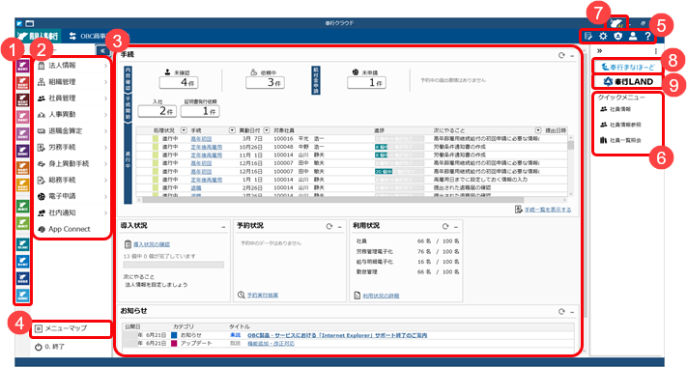This screenshot has width=687, height=367.
Task: Click the 入社 2件 count button
Action: tap(157, 111)
